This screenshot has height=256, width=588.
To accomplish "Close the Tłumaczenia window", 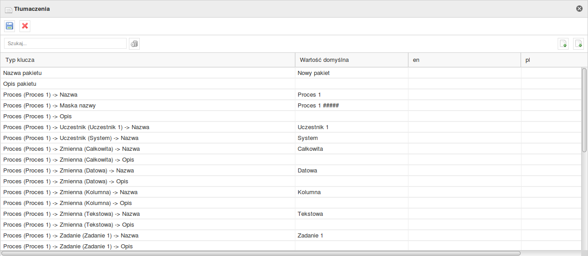I will click(579, 9).
